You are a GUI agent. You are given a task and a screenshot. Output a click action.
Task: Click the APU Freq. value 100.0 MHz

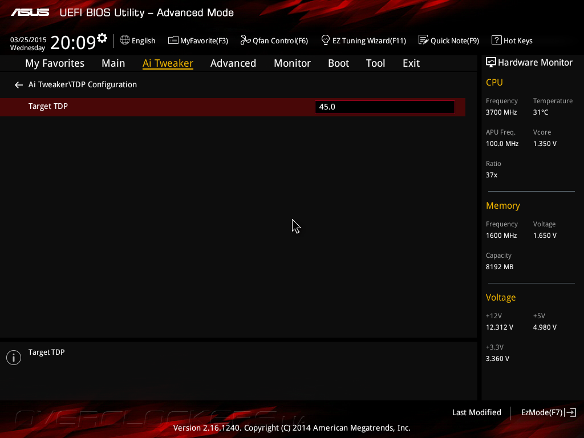pyautogui.click(x=502, y=143)
